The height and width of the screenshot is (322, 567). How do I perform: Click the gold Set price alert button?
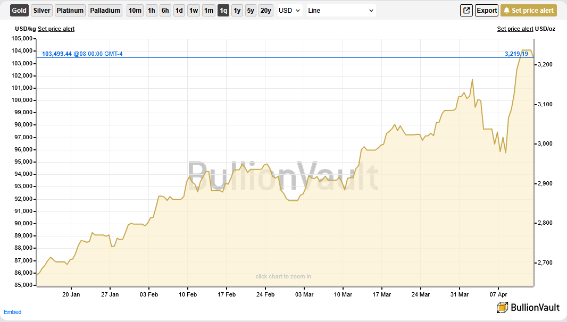tap(529, 11)
